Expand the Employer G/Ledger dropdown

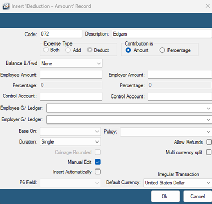click(x=129, y=120)
